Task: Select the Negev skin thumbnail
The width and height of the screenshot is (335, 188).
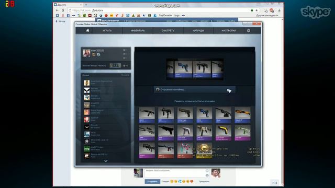Action: (x=224, y=115)
